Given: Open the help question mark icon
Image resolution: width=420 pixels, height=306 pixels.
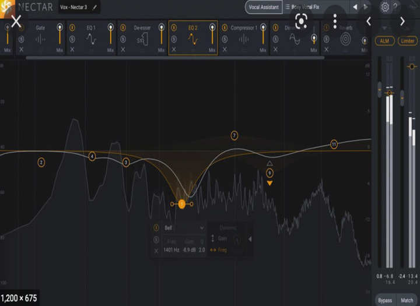Looking at the screenshot, I should pos(395,7).
